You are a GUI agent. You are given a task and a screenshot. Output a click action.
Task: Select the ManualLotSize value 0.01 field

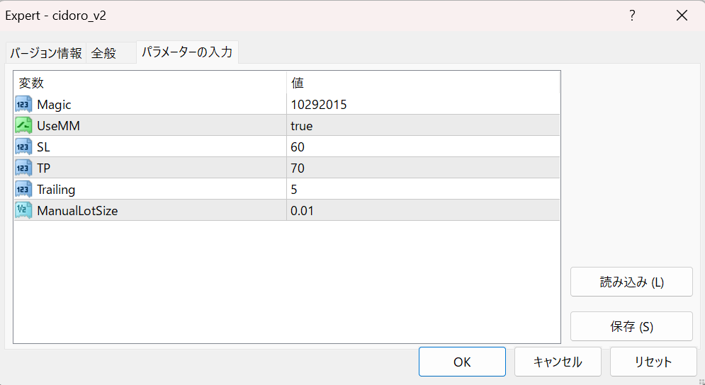click(x=423, y=210)
